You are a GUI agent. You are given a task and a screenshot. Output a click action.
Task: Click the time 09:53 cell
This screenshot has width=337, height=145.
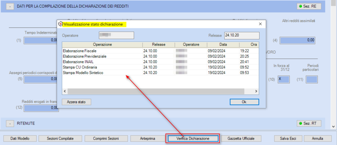(249, 73)
